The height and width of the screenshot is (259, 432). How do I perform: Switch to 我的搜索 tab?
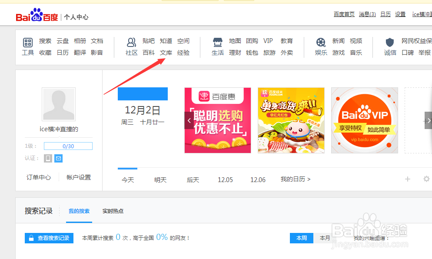coord(79,211)
